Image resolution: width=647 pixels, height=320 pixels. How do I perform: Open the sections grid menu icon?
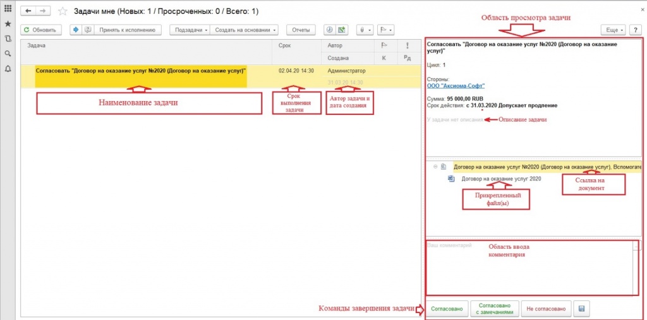[x=8, y=9]
